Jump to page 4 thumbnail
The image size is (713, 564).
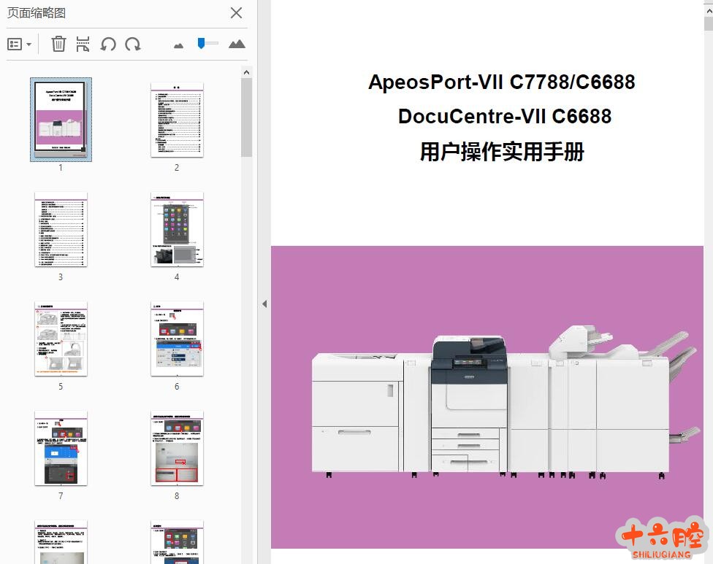[177, 229]
